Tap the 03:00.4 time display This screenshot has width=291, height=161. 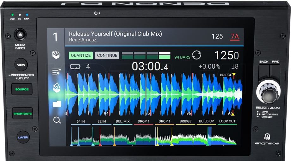click(150, 66)
